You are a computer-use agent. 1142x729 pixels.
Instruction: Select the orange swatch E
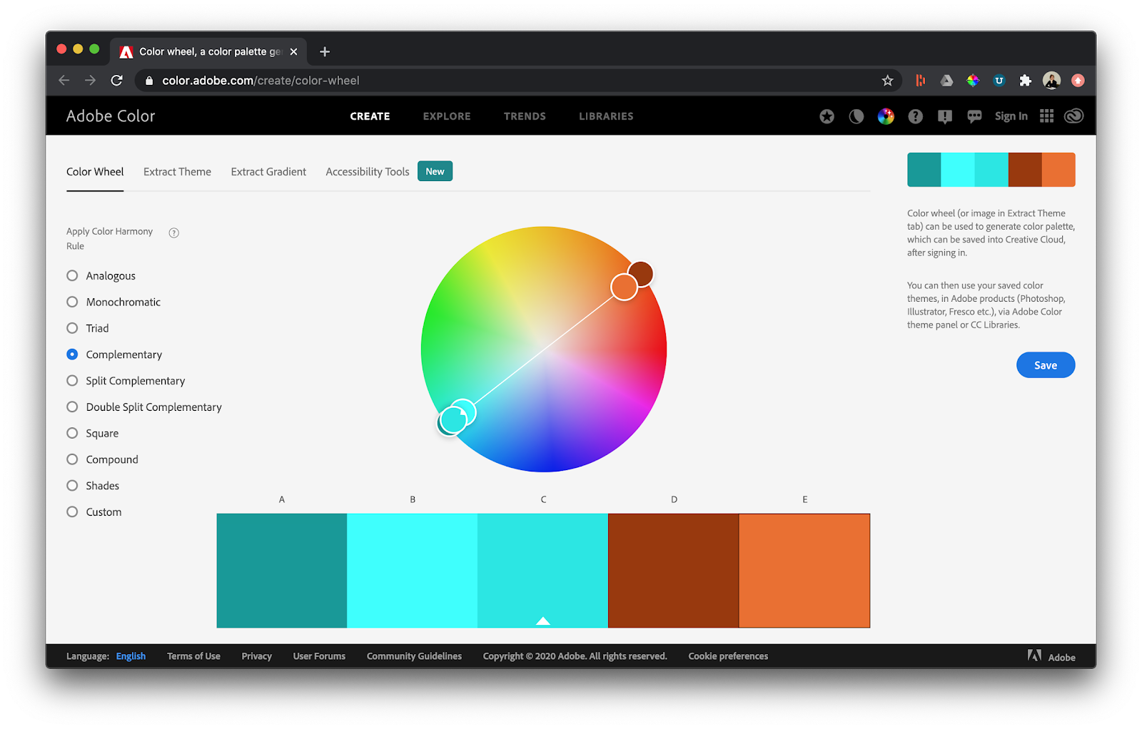(x=804, y=571)
